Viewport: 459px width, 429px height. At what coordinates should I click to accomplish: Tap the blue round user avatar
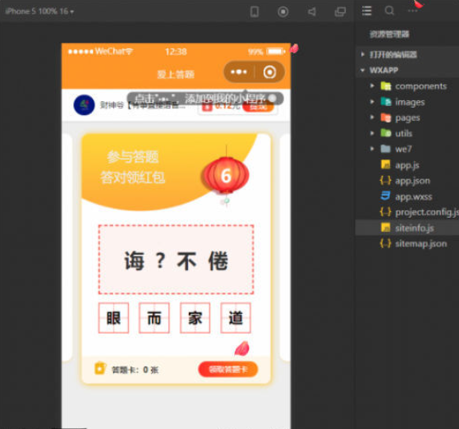85,104
